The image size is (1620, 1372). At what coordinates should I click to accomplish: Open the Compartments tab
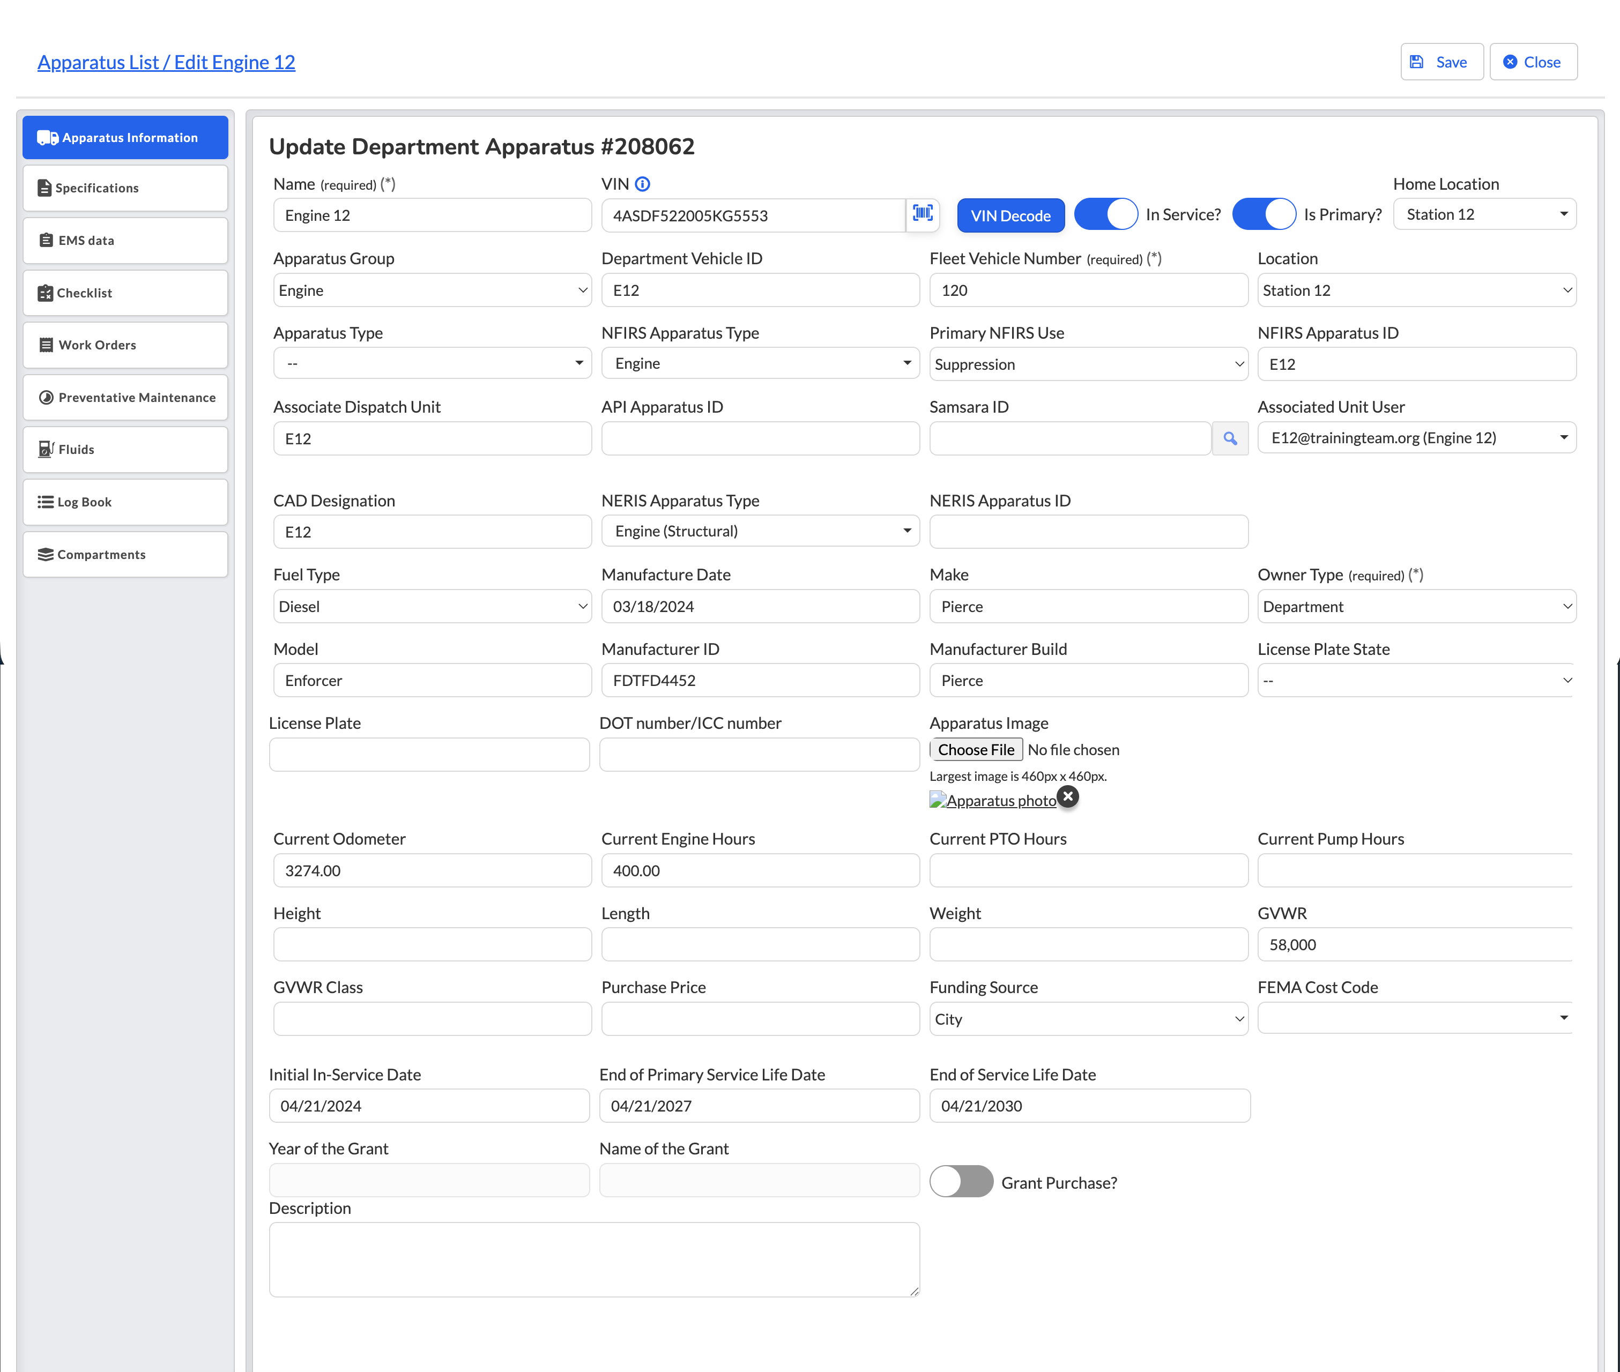tap(125, 555)
